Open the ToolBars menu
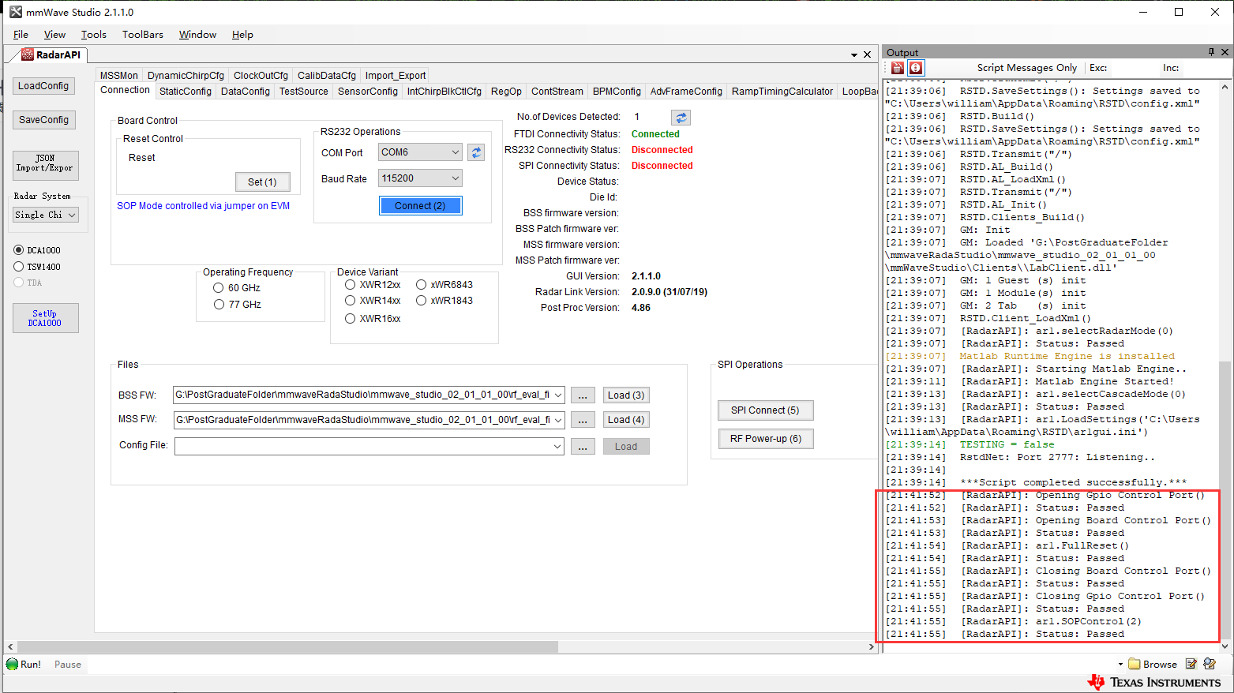The height and width of the screenshot is (693, 1234). 143,35
